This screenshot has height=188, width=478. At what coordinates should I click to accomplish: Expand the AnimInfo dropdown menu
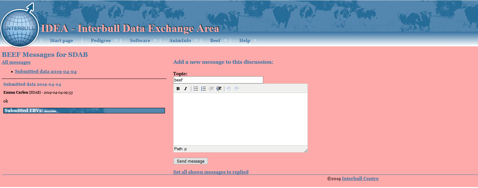(x=180, y=41)
